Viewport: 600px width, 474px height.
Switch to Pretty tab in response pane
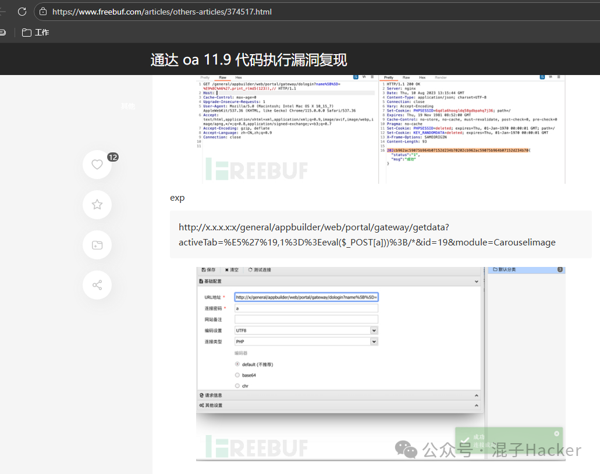[x=389, y=78]
